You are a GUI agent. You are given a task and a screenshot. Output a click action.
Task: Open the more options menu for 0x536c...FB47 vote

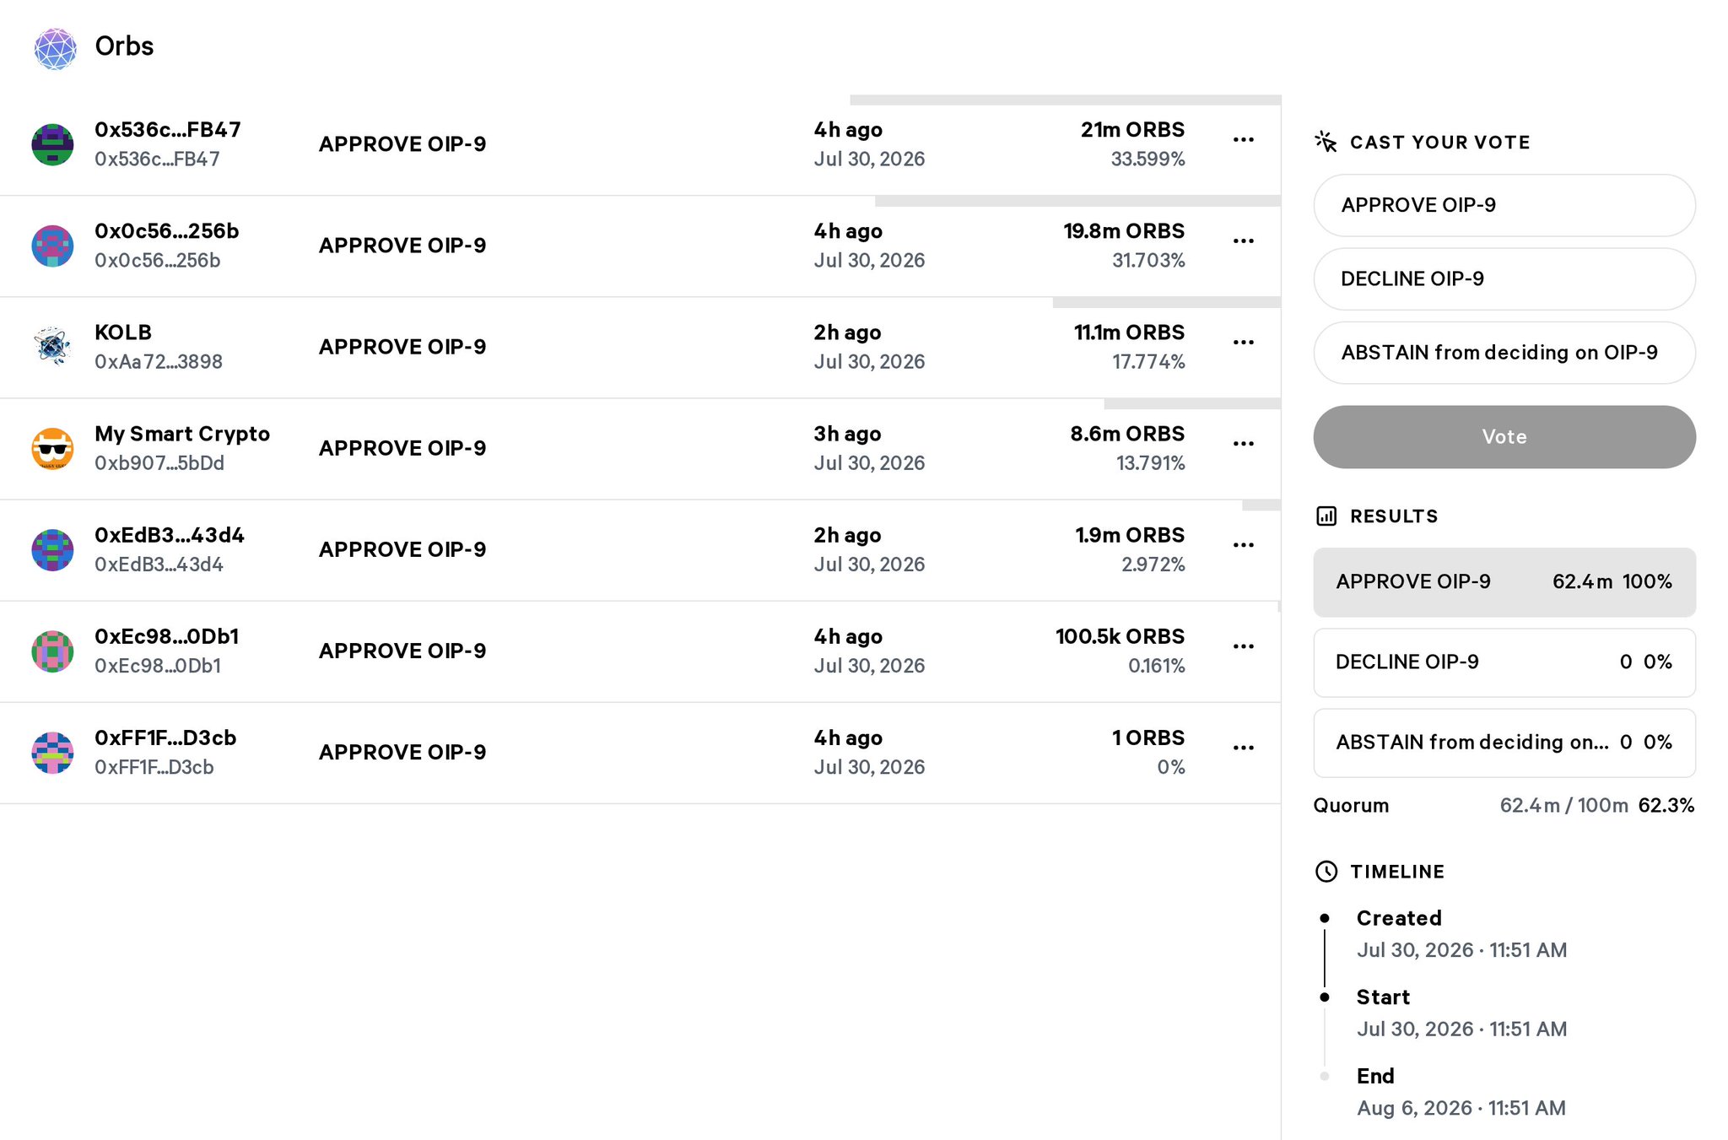pos(1244,139)
